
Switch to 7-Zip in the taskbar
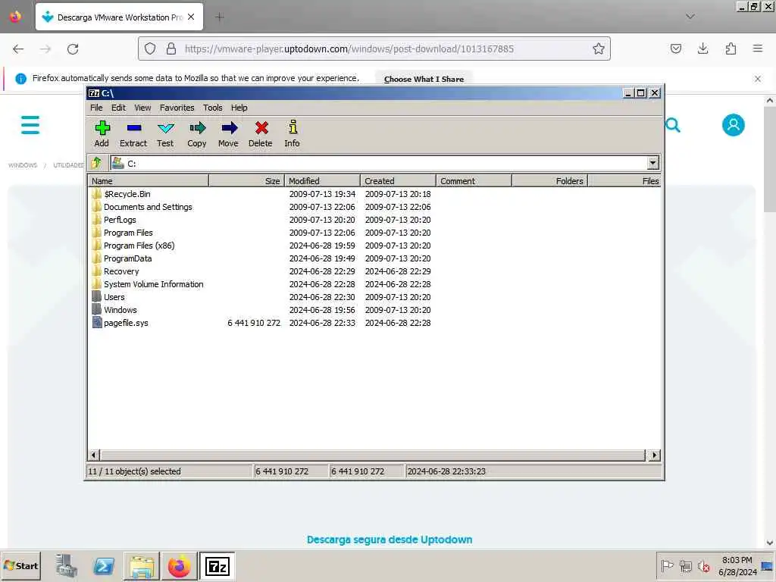pyautogui.click(x=217, y=566)
